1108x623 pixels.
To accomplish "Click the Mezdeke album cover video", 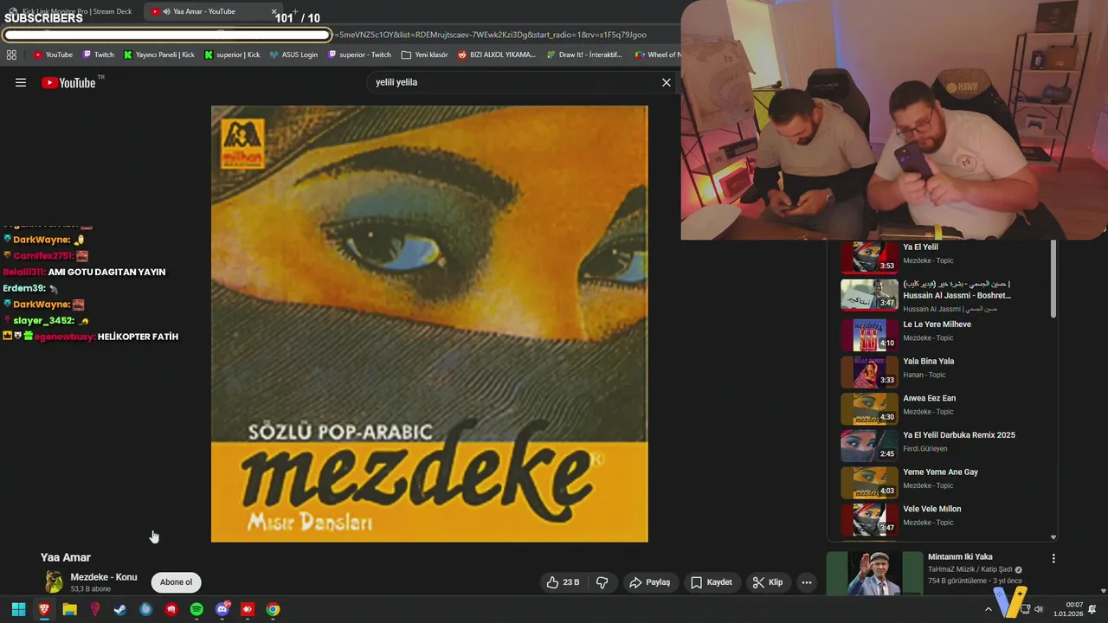I will [429, 324].
